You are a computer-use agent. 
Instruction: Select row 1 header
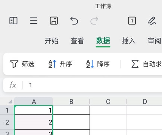(7, 110)
